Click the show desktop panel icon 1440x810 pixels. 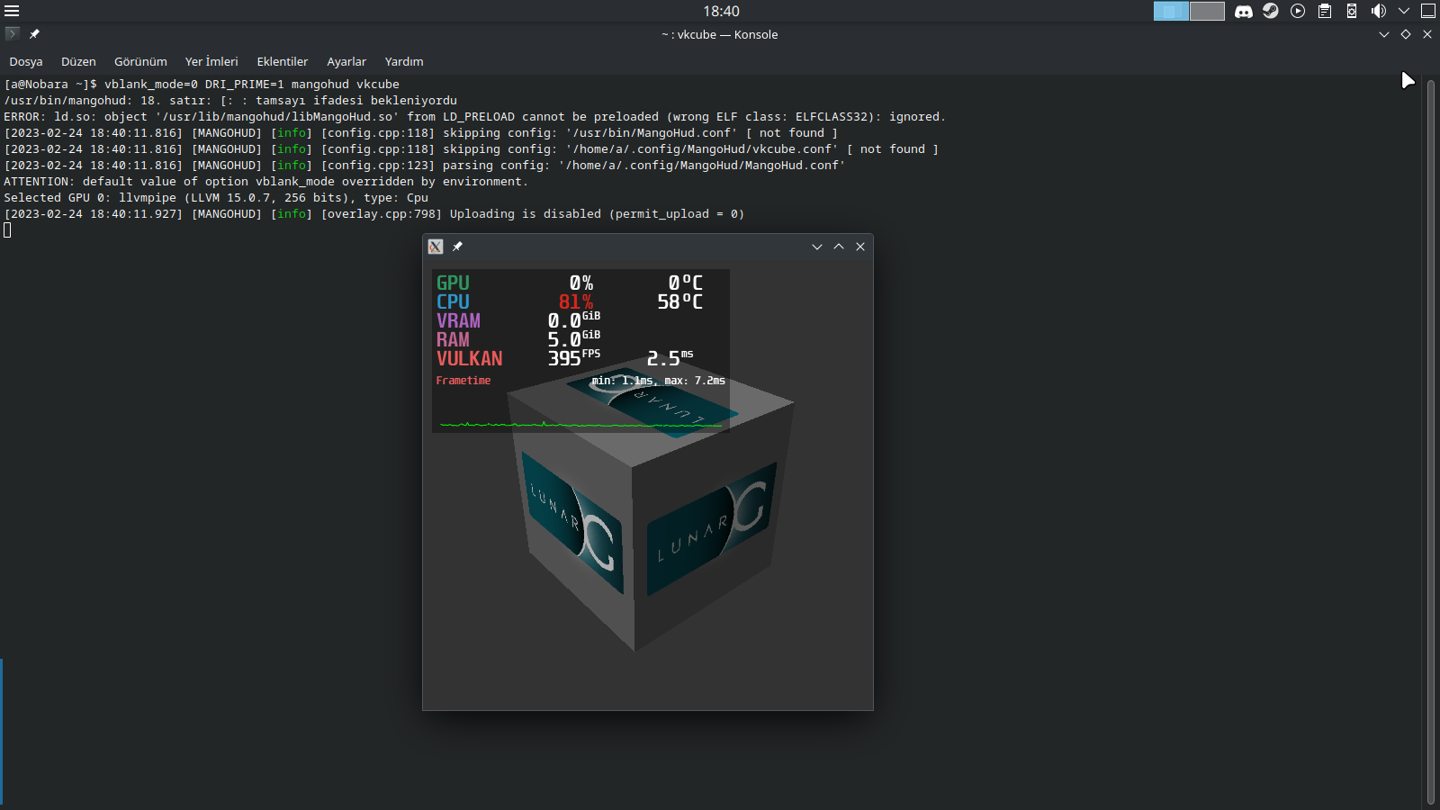(1428, 11)
